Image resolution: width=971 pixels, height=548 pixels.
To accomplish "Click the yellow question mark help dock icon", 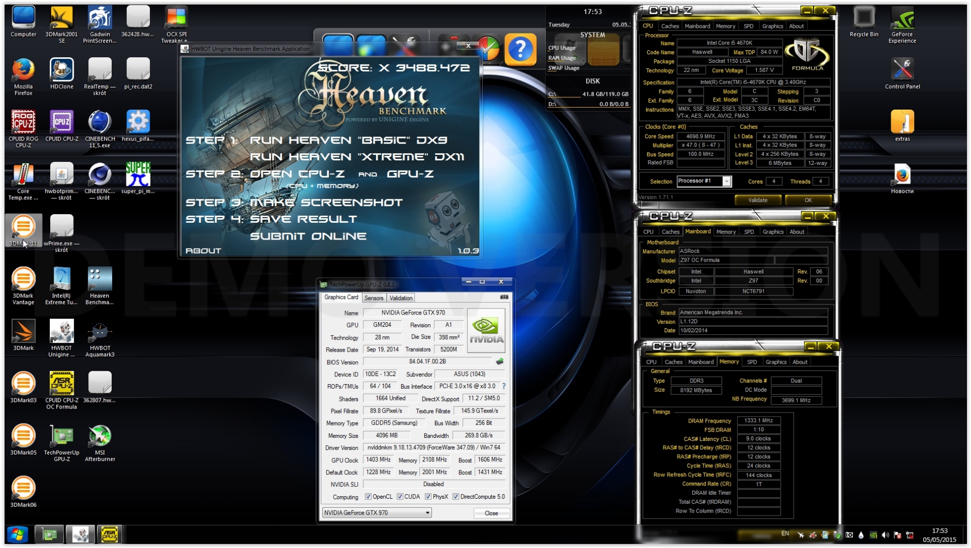I will pyautogui.click(x=520, y=49).
